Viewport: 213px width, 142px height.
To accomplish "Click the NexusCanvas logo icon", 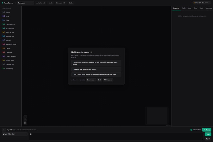I will tap(2, 3).
